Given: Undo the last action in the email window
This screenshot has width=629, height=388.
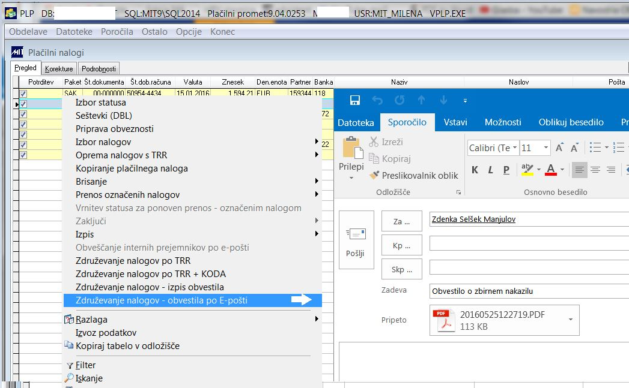Looking at the screenshot, I should coord(377,100).
